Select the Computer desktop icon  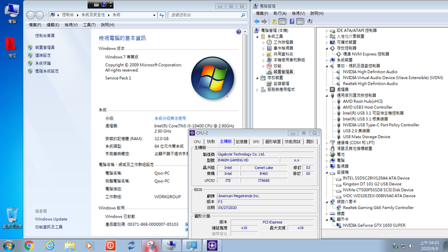(x=12, y=14)
